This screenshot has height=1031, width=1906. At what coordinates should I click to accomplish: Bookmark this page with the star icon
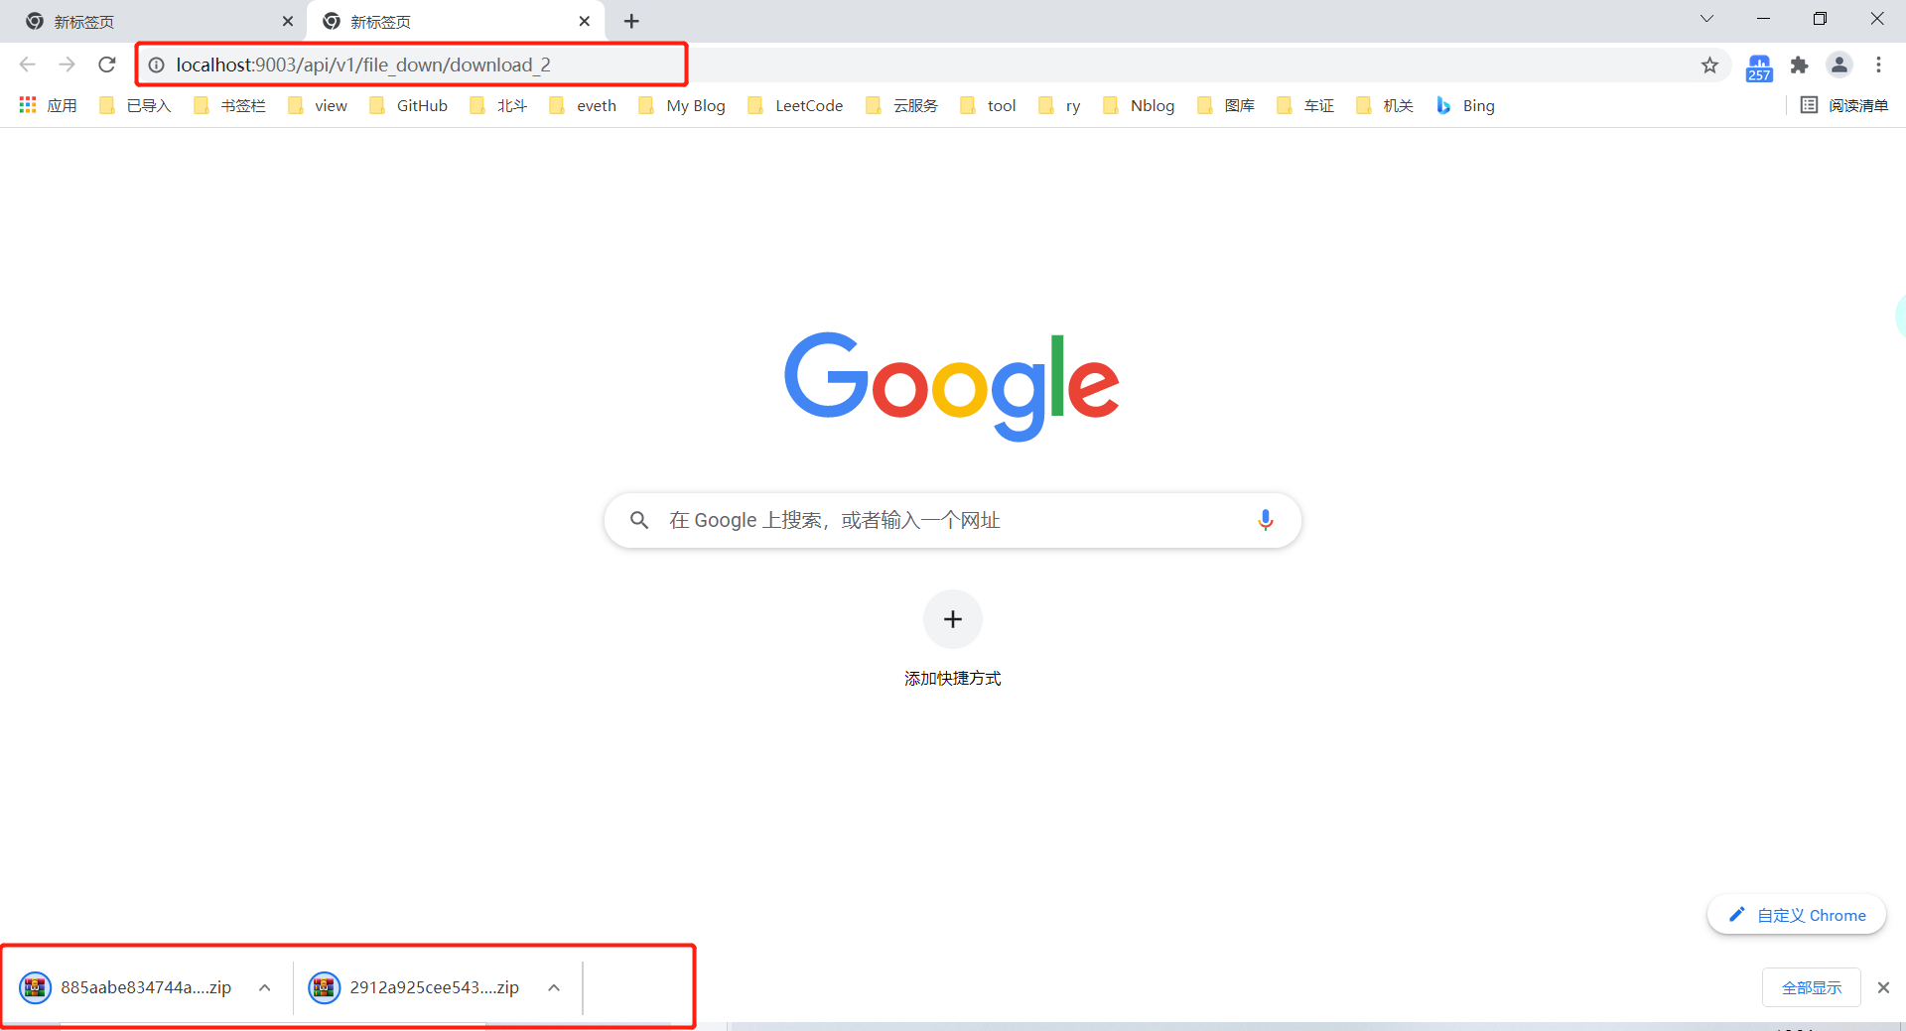pos(1709,65)
